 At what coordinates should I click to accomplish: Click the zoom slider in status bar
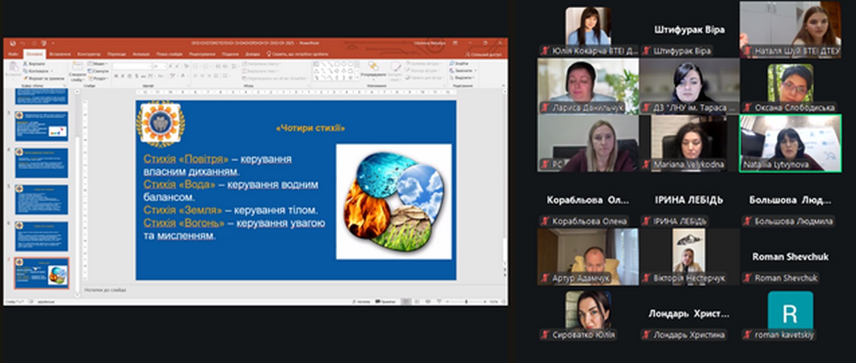467,302
